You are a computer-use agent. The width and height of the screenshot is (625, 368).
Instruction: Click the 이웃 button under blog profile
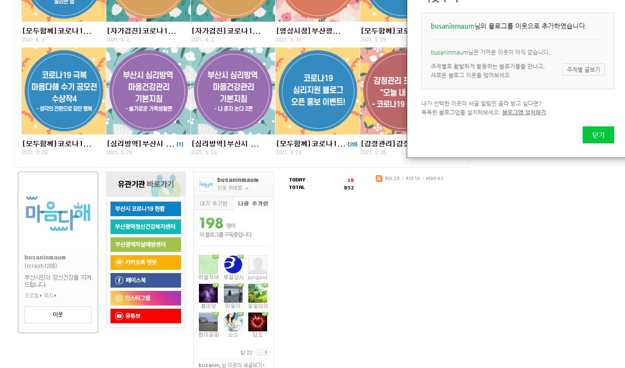tap(58, 315)
